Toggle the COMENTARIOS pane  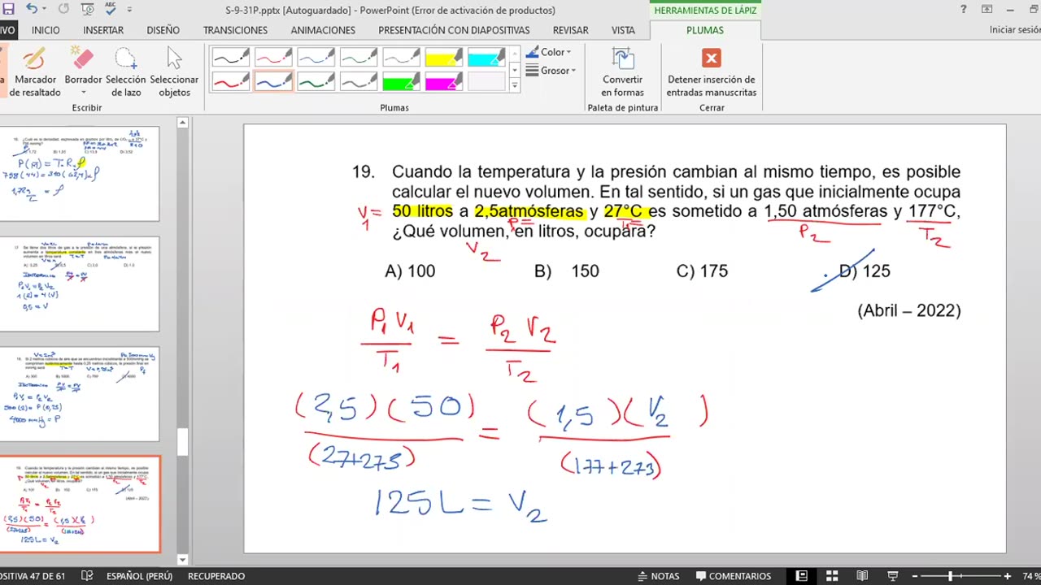(x=733, y=576)
